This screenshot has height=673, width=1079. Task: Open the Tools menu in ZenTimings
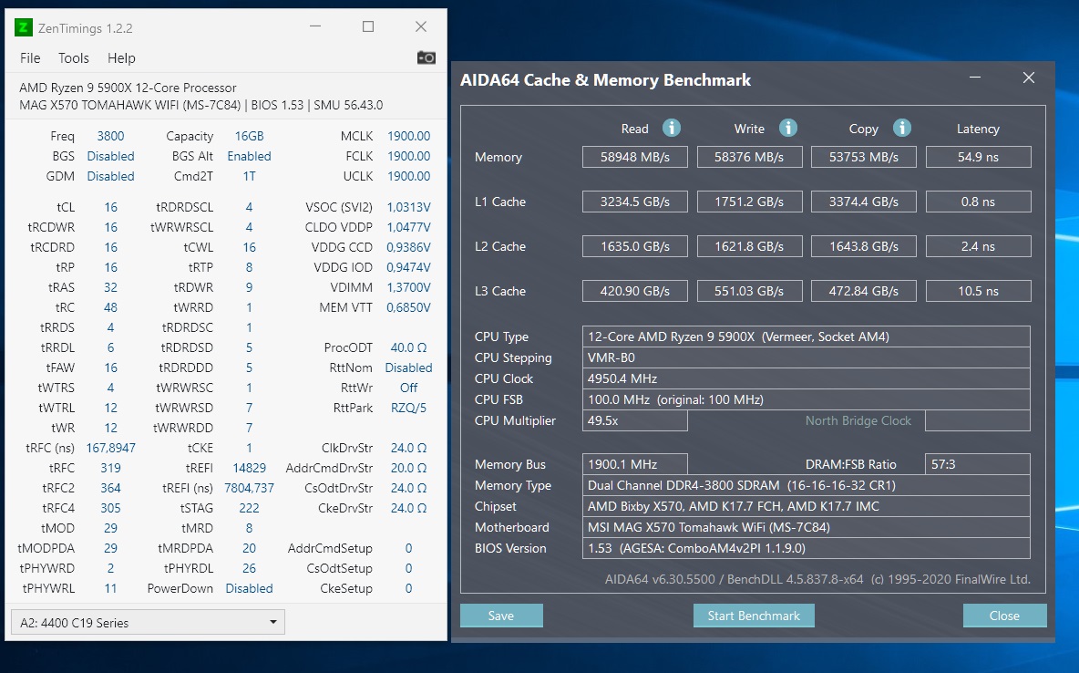pyautogui.click(x=74, y=58)
